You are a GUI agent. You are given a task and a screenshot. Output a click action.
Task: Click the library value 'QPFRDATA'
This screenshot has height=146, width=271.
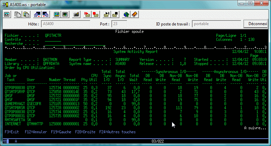pos(51,64)
